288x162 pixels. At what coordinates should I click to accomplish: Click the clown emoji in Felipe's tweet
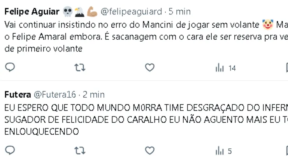point(267,25)
